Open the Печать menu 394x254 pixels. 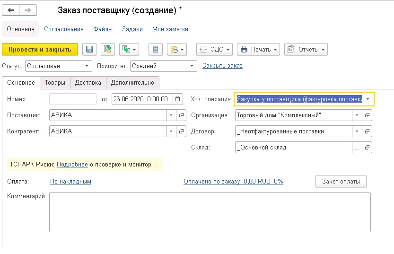coord(258,49)
